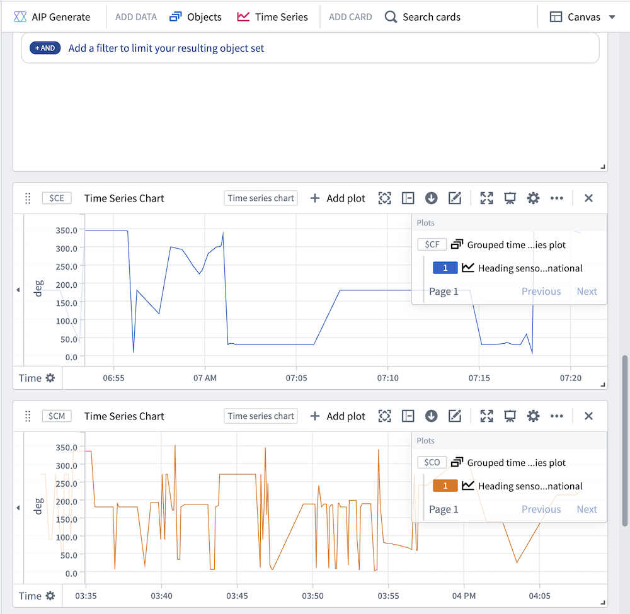
Task: Toggle legend panel on $CM chart
Action: pyautogui.click(x=408, y=416)
